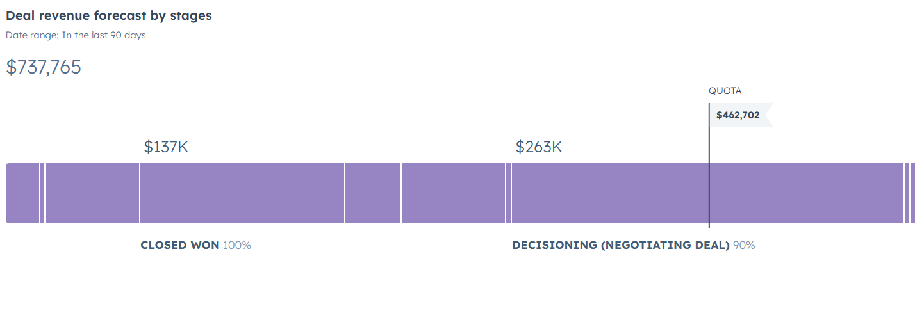Select the CLOSED WON stage label
This screenshot has height=334, width=915.
[180, 245]
